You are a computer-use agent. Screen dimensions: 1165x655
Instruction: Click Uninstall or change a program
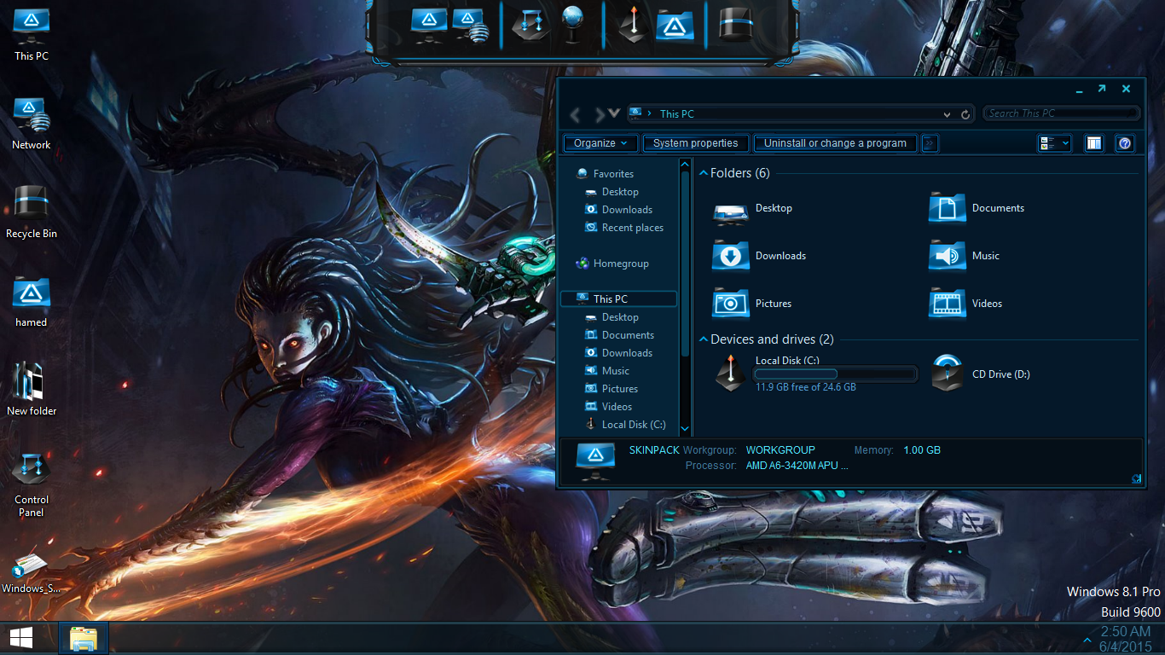pyautogui.click(x=835, y=143)
